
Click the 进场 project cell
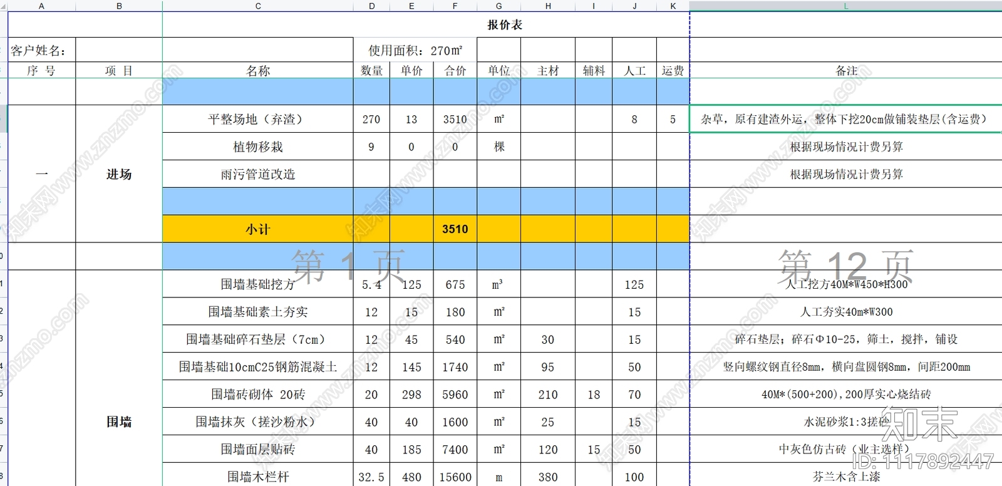(x=119, y=174)
